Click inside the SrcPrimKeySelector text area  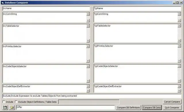pyautogui.click(x=45, y=54)
